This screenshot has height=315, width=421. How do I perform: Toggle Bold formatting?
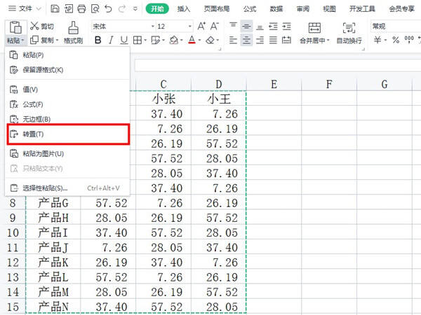pyautogui.click(x=98, y=41)
